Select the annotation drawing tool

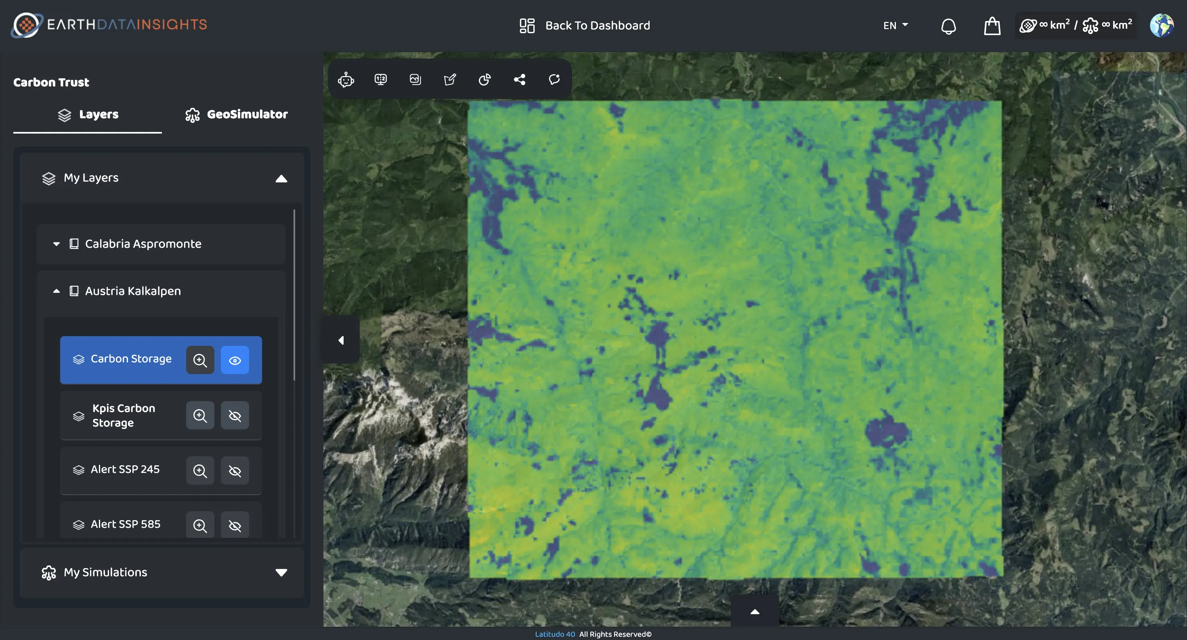450,79
